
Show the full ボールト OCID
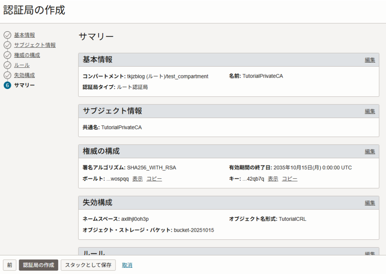[137, 179]
